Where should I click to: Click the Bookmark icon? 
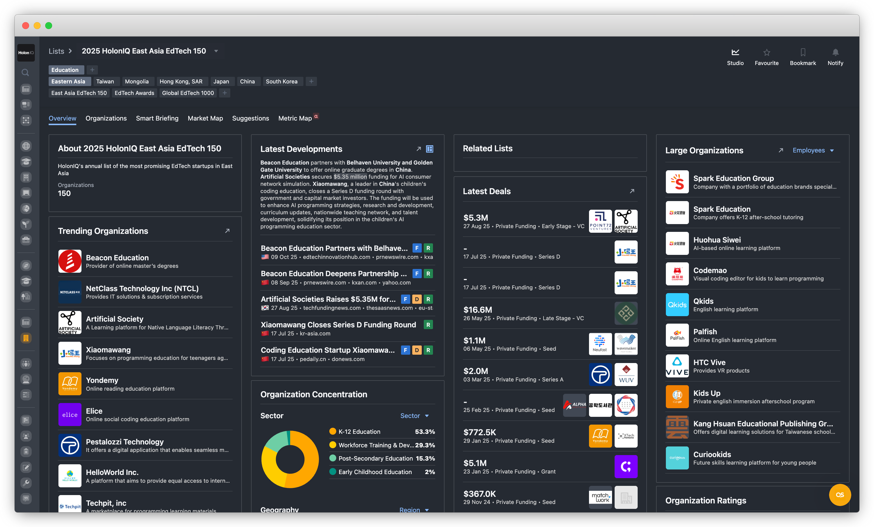tap(803, 52)
